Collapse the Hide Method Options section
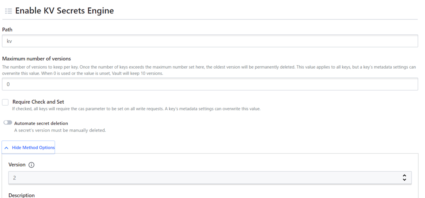Image resolution: width=425 pixels, height=198 pixels. click(33, 147)
